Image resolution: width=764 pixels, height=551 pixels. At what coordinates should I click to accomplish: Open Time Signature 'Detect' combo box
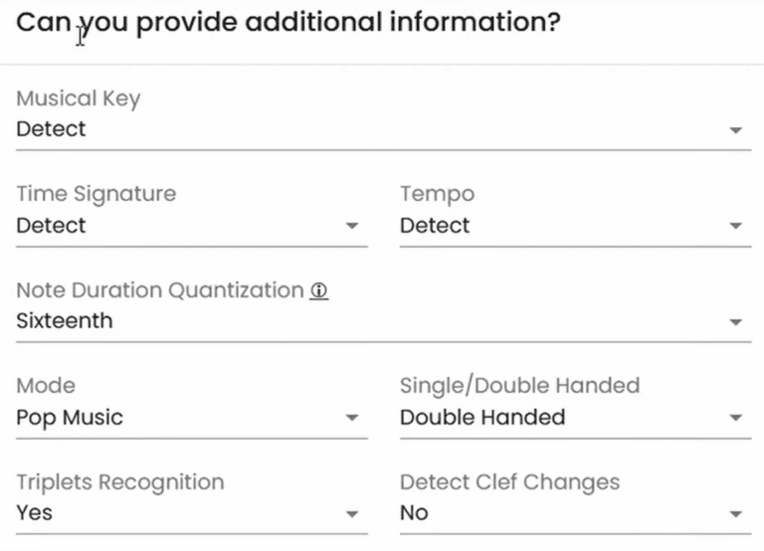pyautogui.click(x=52, y=226)
